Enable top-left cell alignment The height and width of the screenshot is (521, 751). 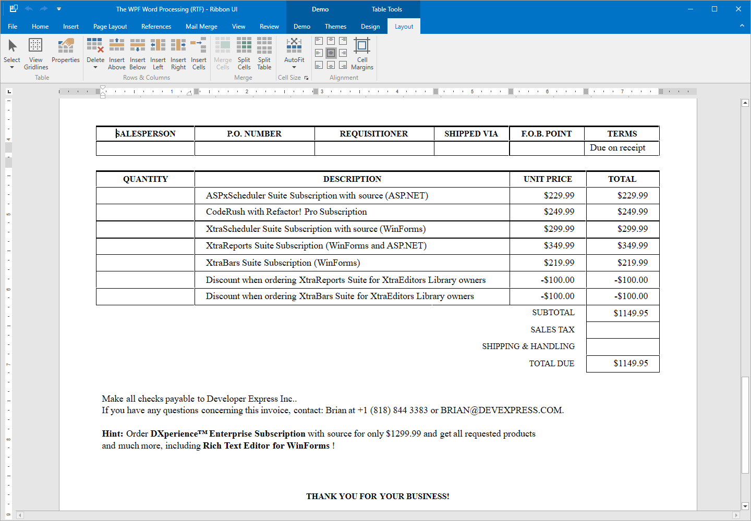point(318,40)
